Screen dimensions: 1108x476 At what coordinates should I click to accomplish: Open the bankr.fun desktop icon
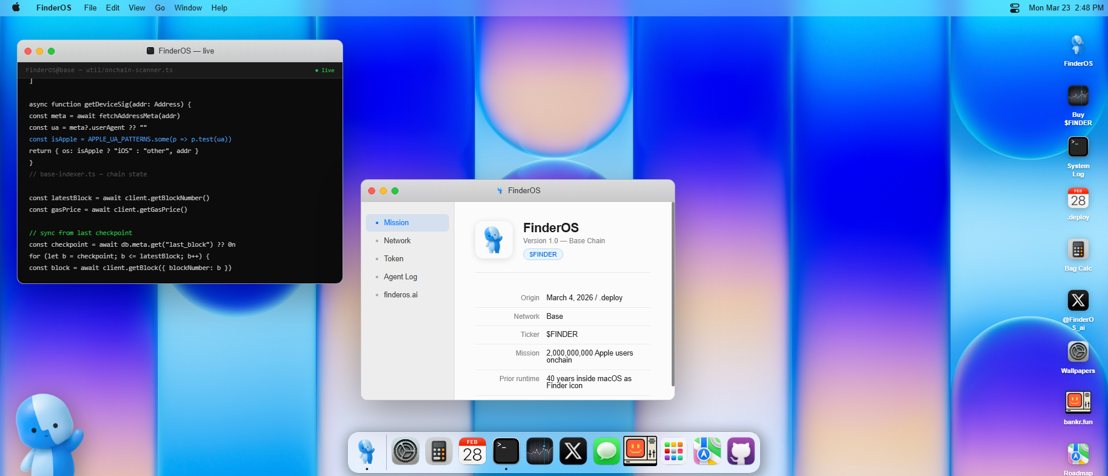[x=1078, y=408]
